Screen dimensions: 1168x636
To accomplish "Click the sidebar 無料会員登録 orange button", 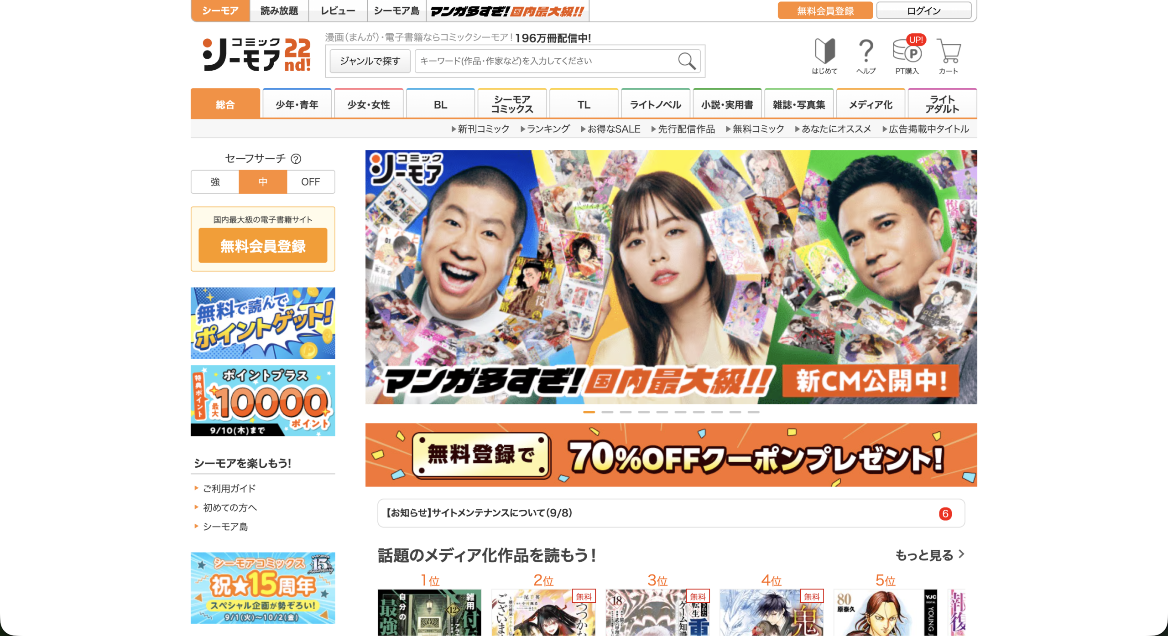I will point(263,246).
